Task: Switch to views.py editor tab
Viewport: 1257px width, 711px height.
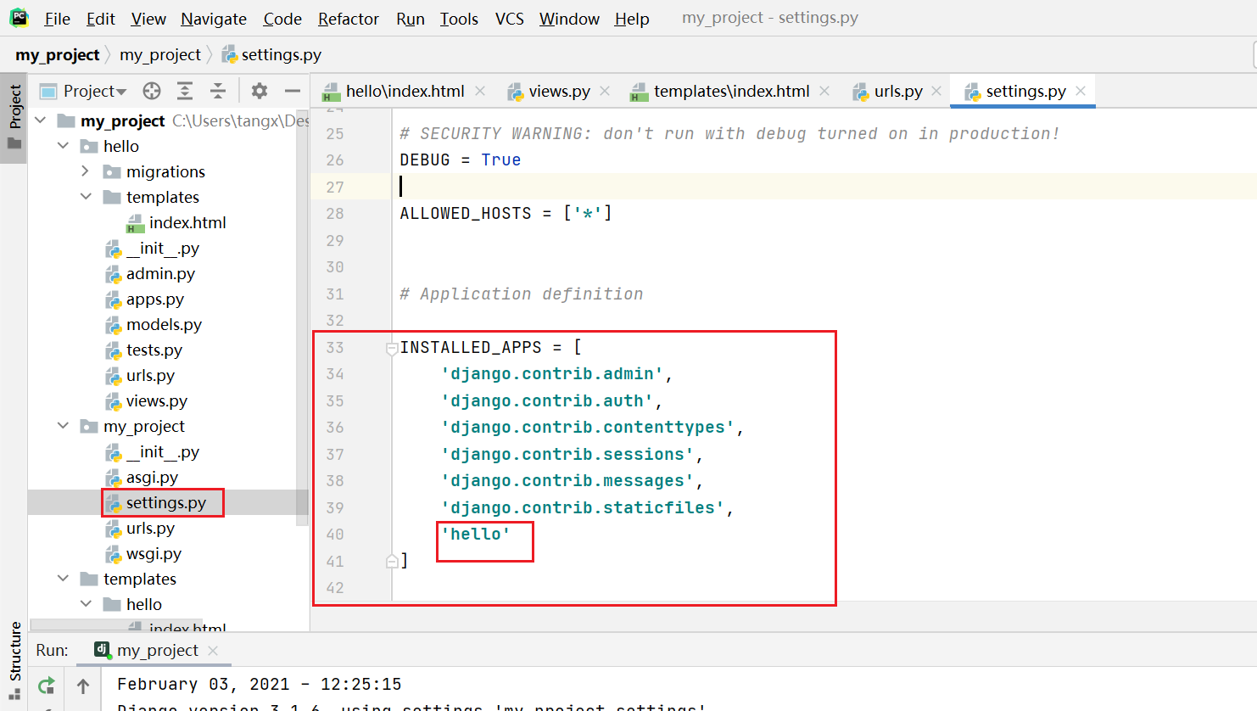Action: (559, 91)
